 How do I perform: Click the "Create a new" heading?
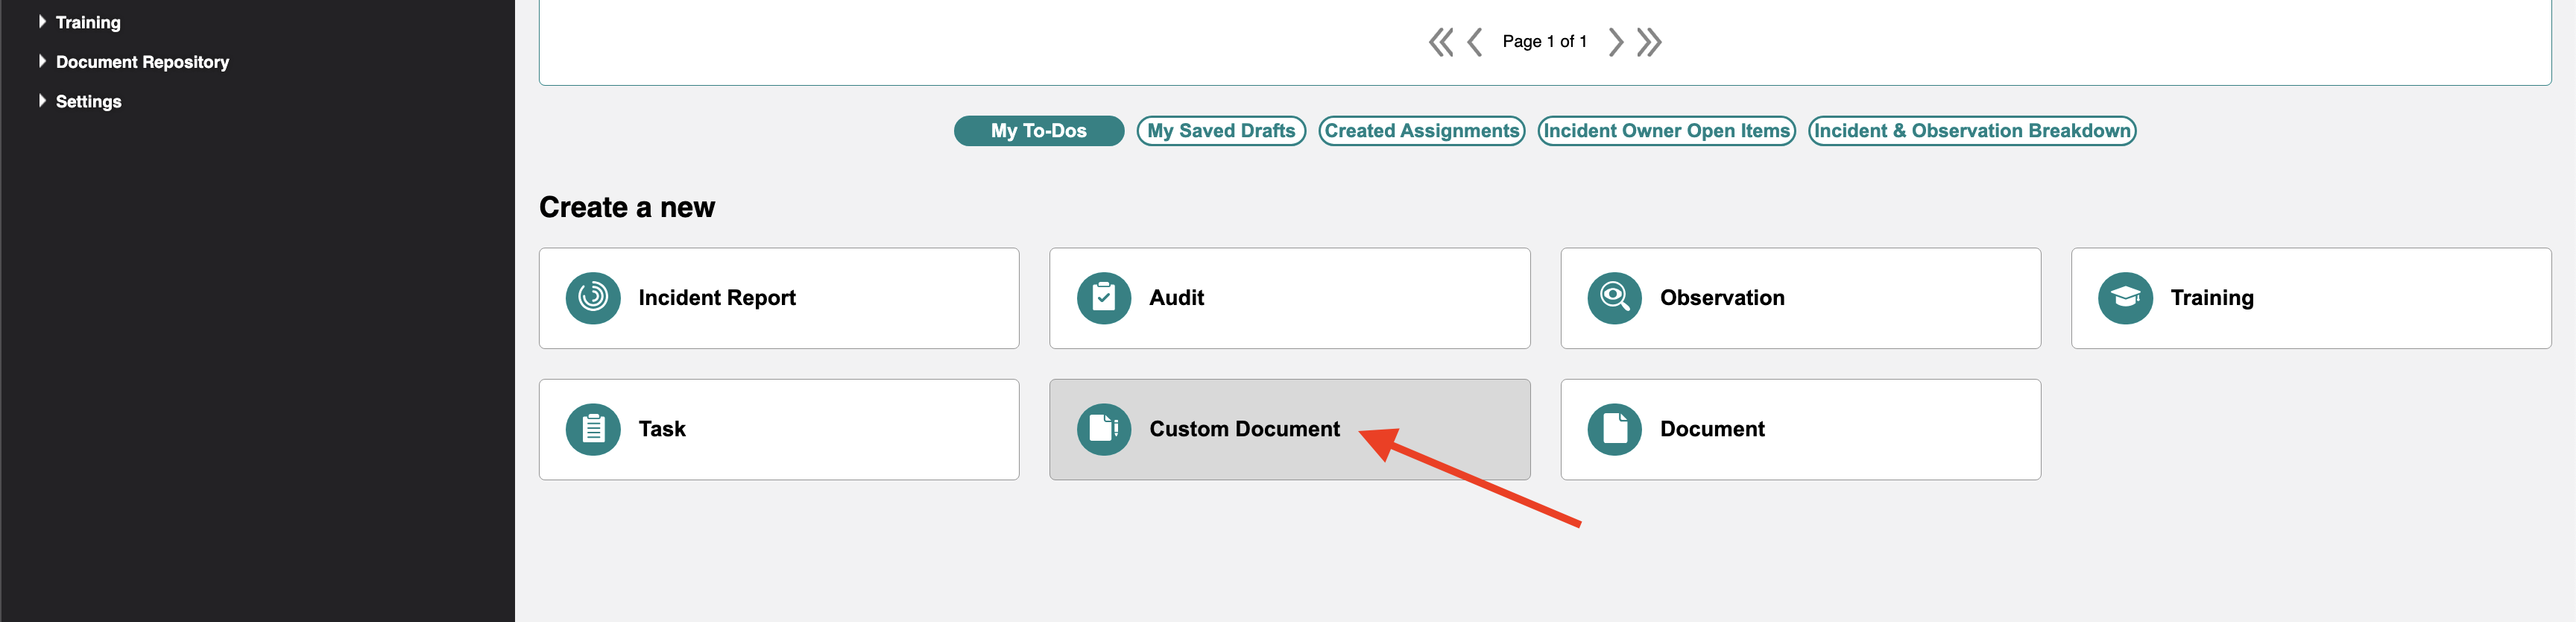click(x=627, y=207)
